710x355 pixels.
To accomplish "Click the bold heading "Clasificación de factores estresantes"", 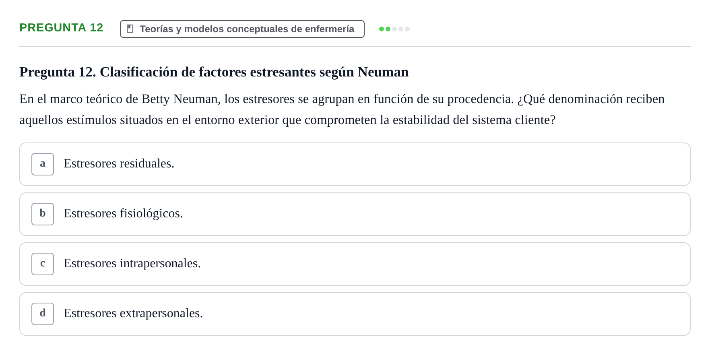I will pos(208,72).
